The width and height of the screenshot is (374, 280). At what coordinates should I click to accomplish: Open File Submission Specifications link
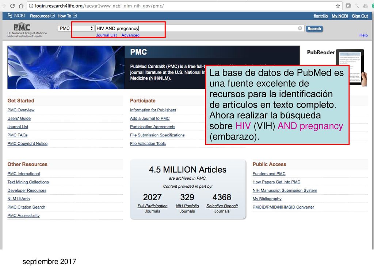click(157, 135)
